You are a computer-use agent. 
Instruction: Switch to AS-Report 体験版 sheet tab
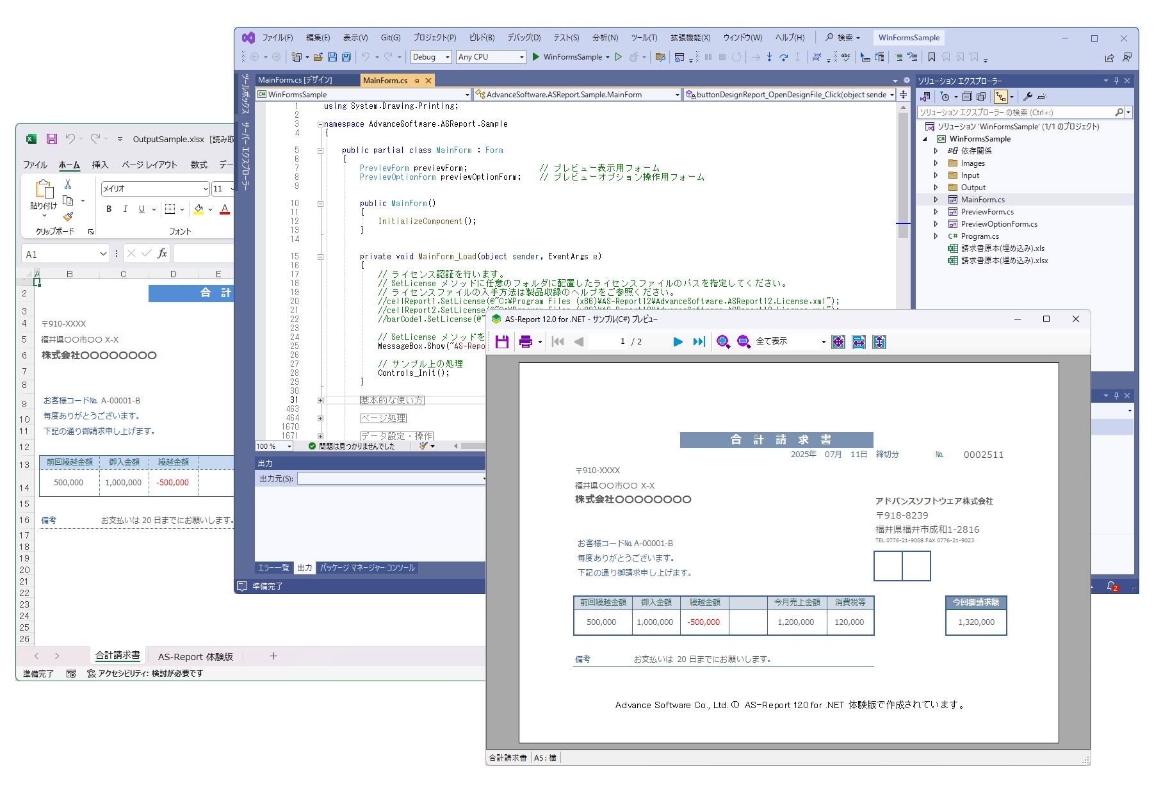click(x=195, y=656)
